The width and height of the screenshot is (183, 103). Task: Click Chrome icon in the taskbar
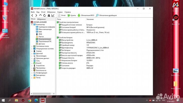click(30, 100)
